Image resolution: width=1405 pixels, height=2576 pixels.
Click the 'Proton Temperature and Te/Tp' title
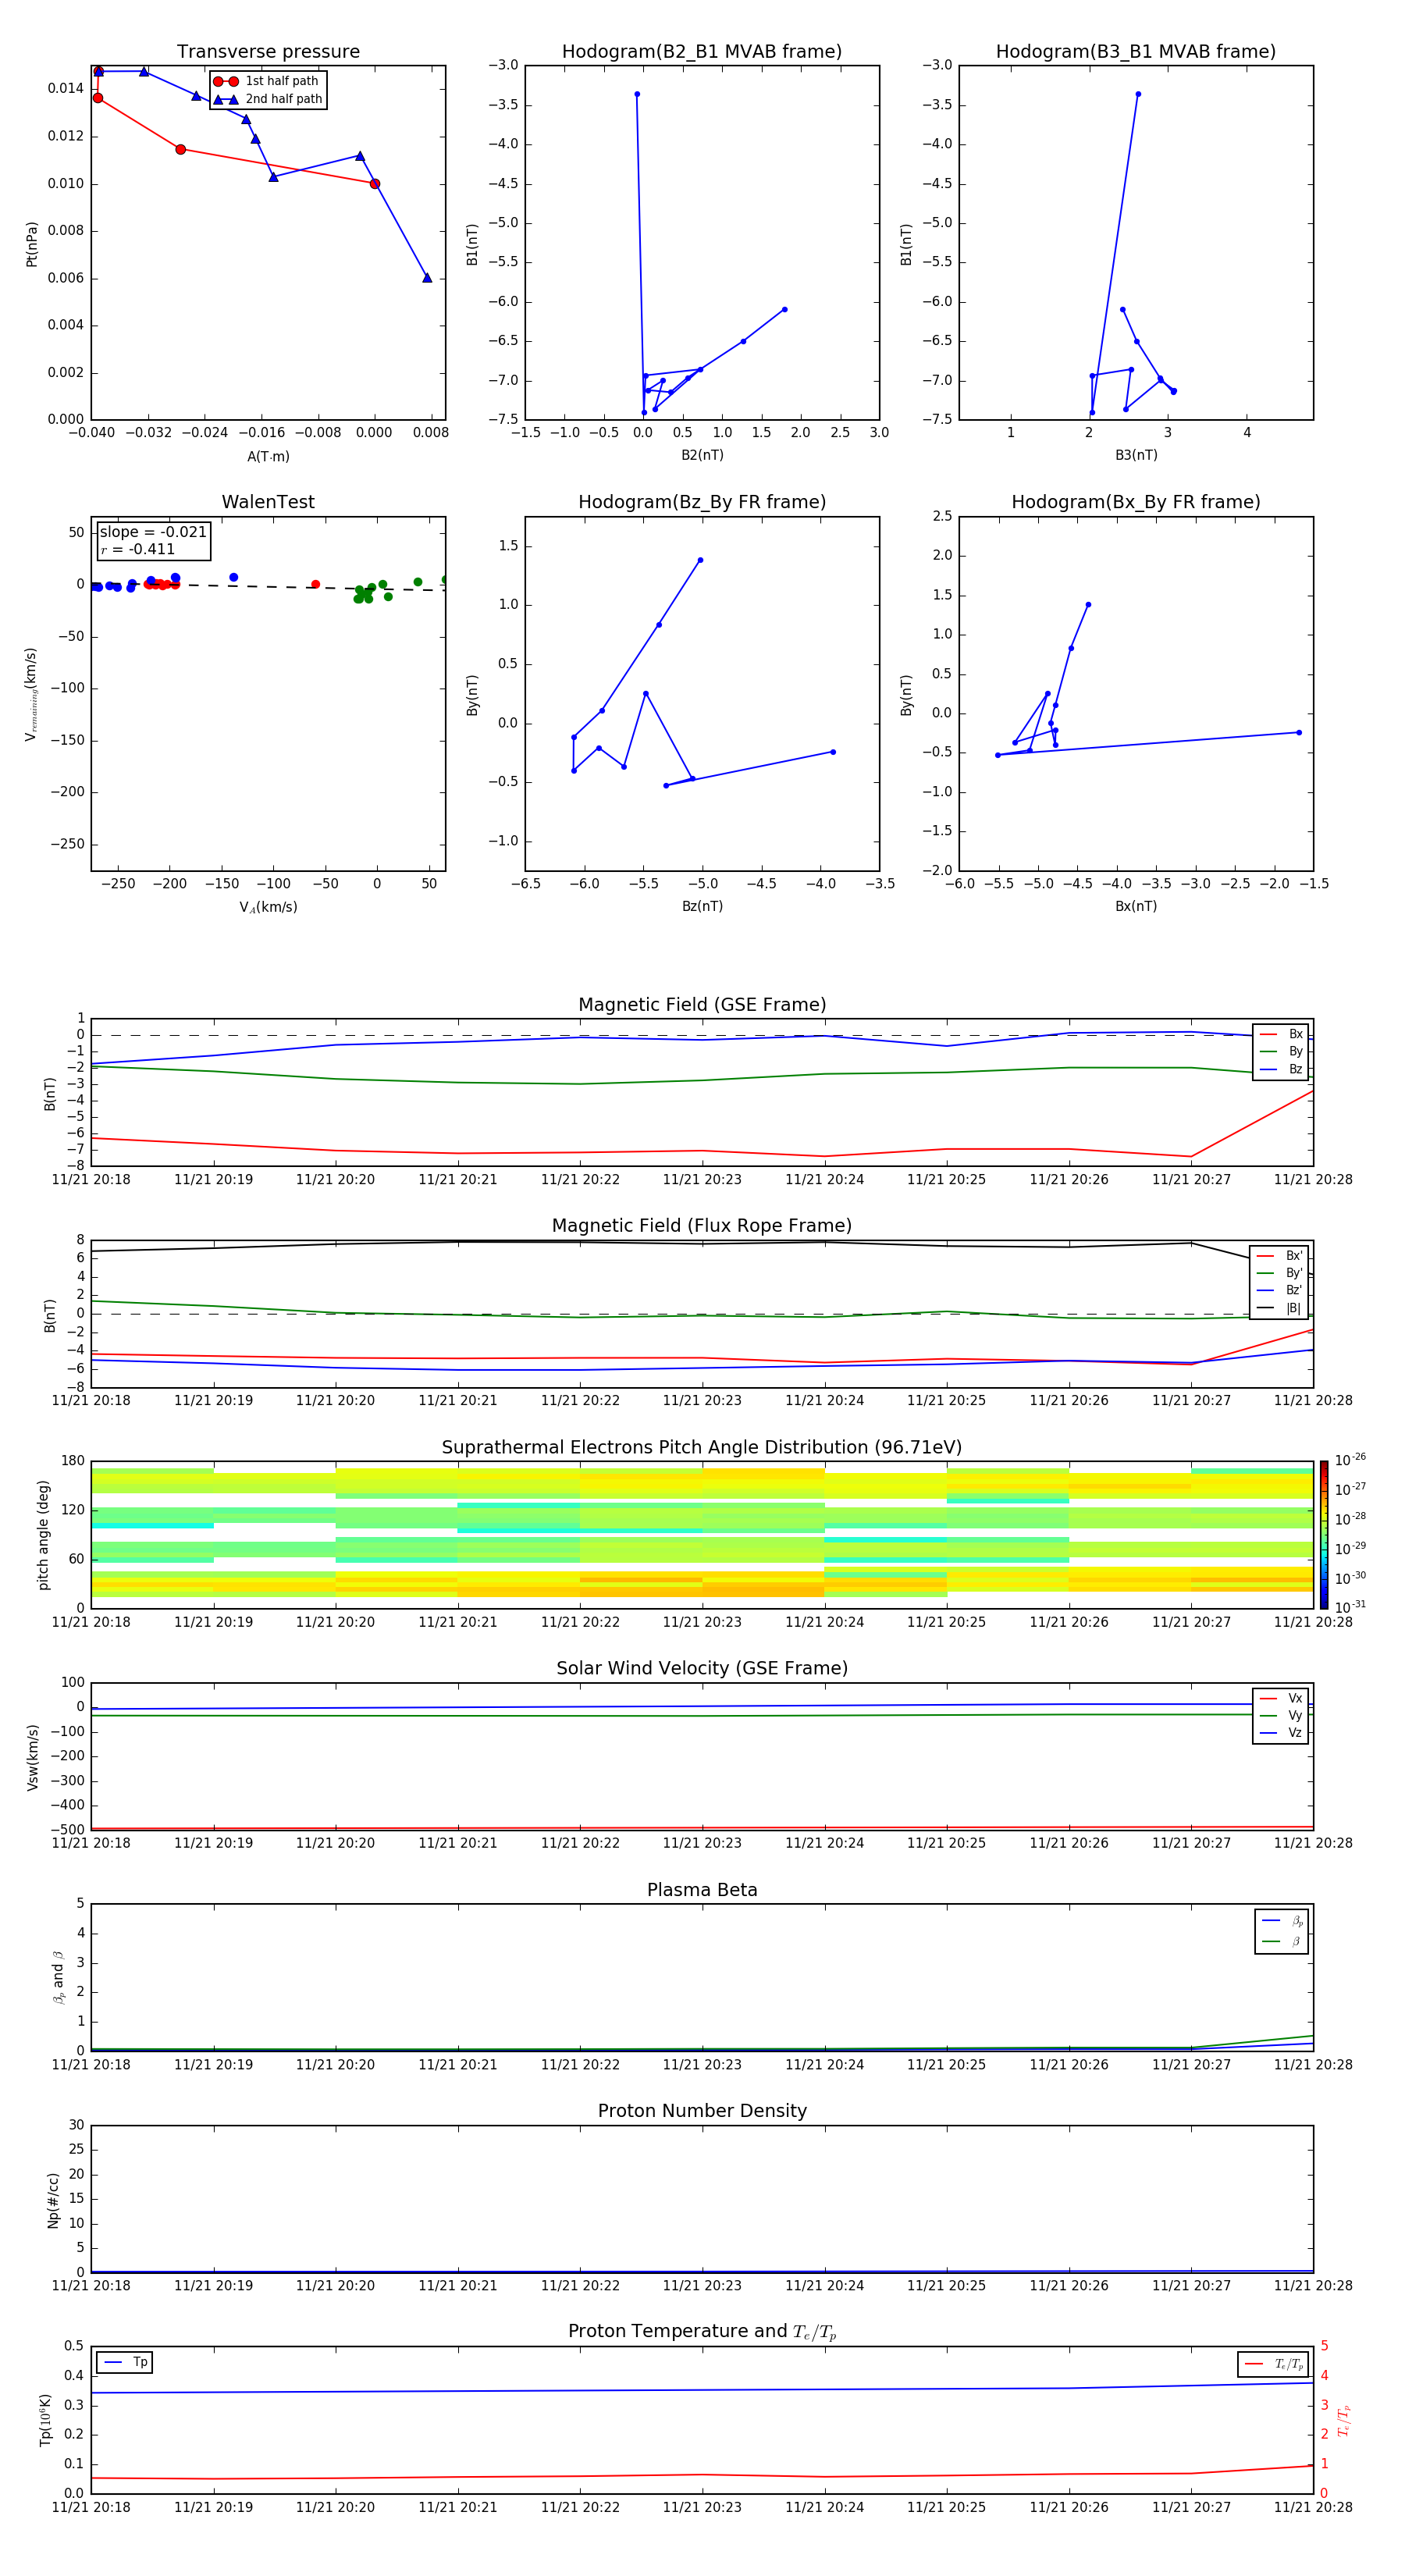pos(702,2332)
